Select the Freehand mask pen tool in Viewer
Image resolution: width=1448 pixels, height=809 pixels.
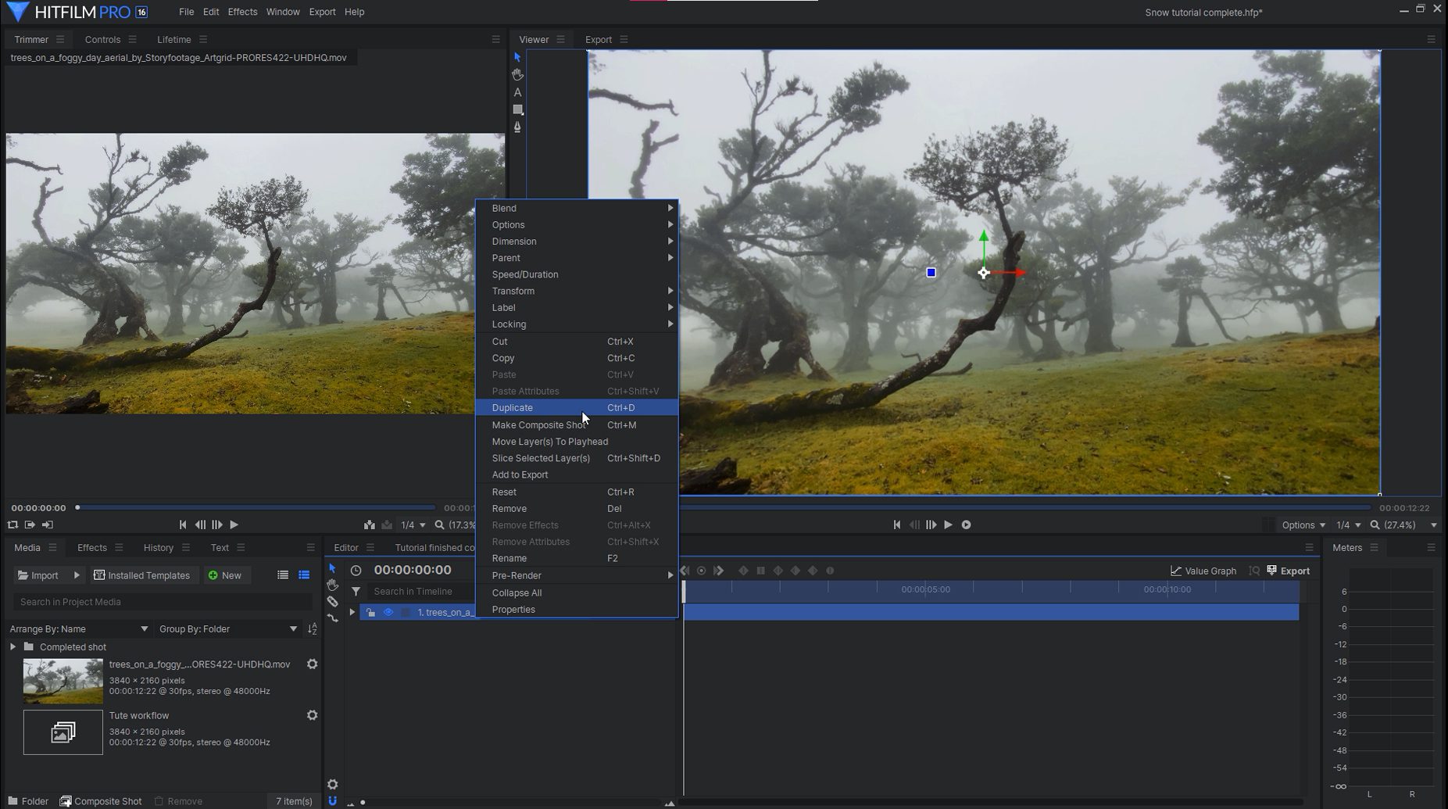(x=517, y=127)
